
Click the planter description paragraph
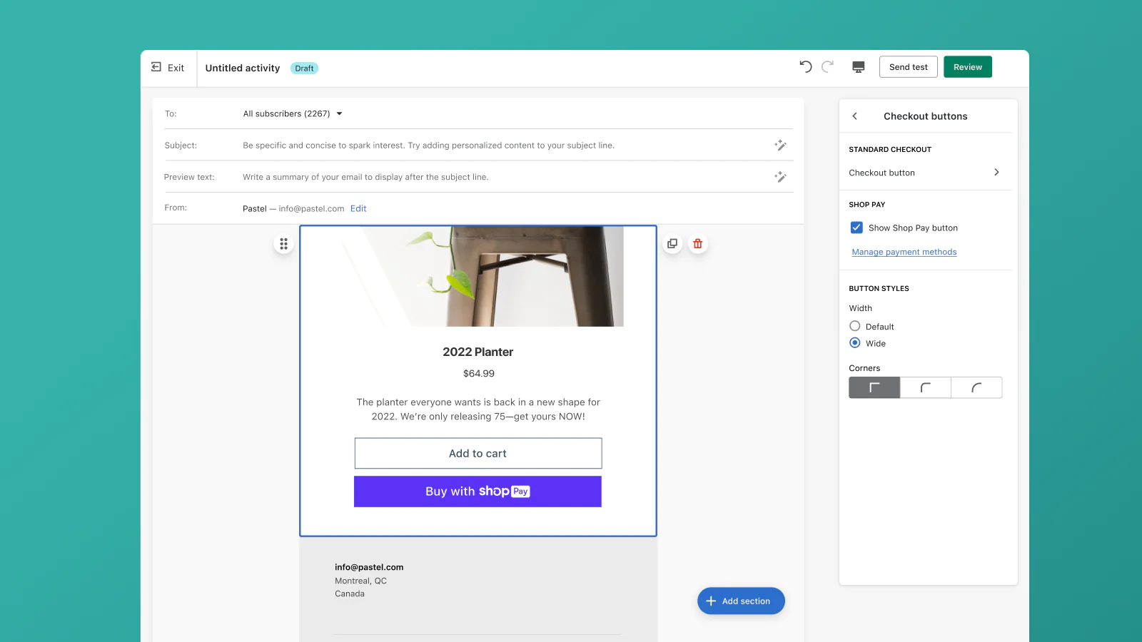coord(478,409)
